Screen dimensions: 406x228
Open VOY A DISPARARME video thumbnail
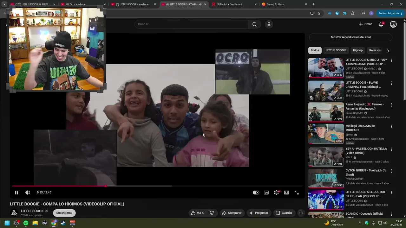click(x=326, y=67)
